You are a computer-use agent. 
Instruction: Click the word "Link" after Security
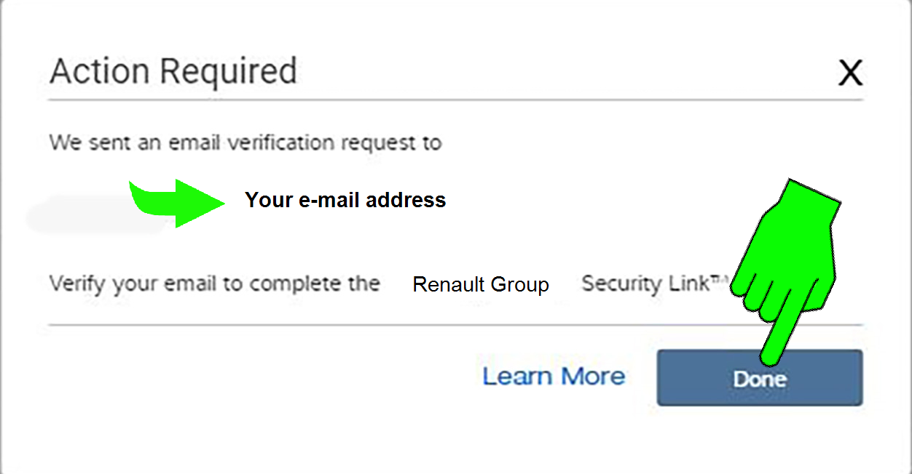tap(685, 284)
